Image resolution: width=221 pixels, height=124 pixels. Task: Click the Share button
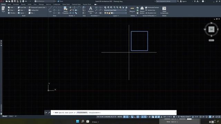pos(60,1)
